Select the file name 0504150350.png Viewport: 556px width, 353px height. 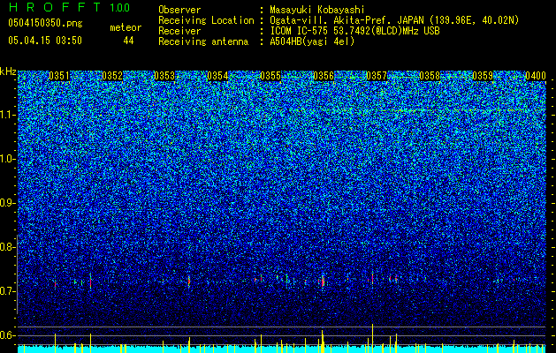[45, 23]
